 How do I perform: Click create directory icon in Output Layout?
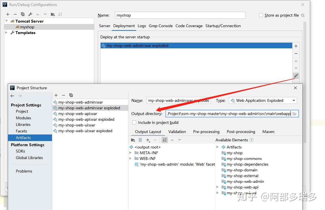[133, 140]
